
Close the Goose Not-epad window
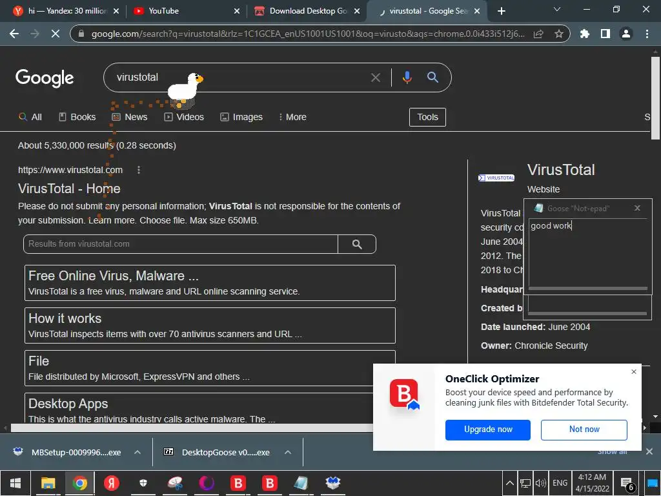click(x=637, y=208)
